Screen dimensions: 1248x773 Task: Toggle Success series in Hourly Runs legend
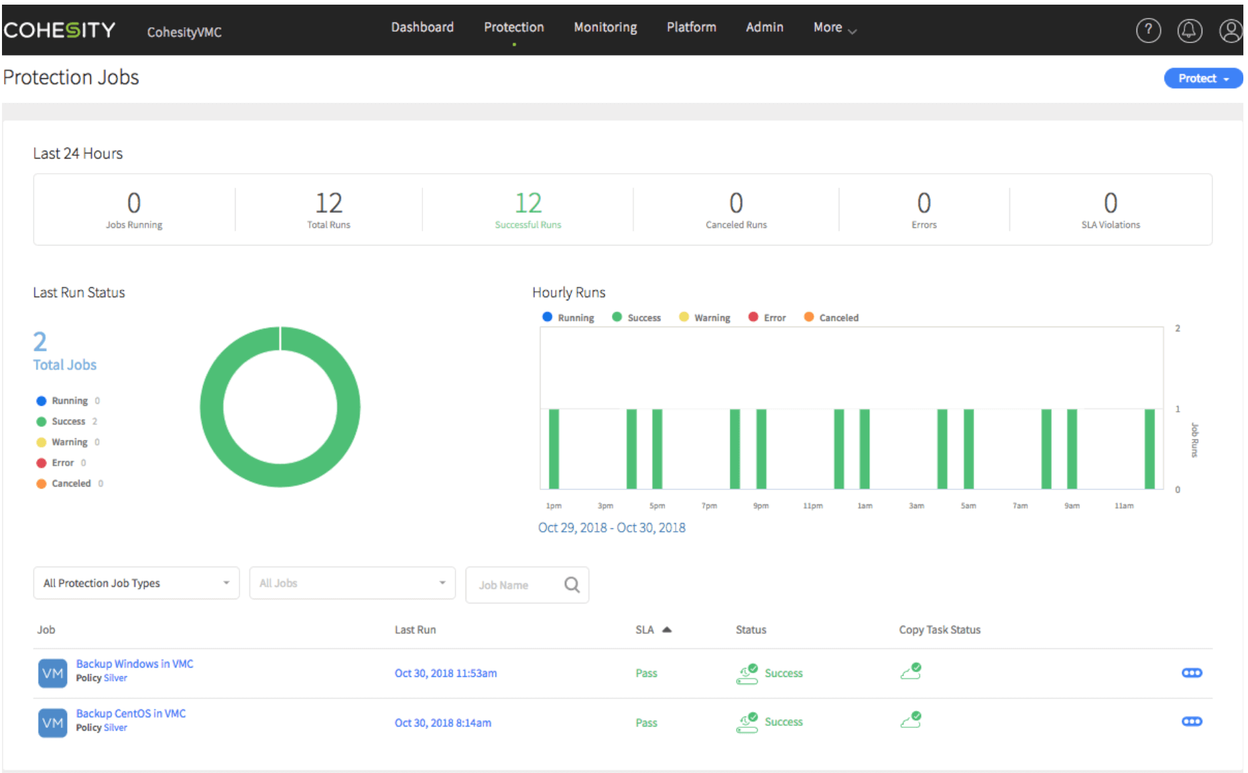pyautogui.click(x=637, y=318)
